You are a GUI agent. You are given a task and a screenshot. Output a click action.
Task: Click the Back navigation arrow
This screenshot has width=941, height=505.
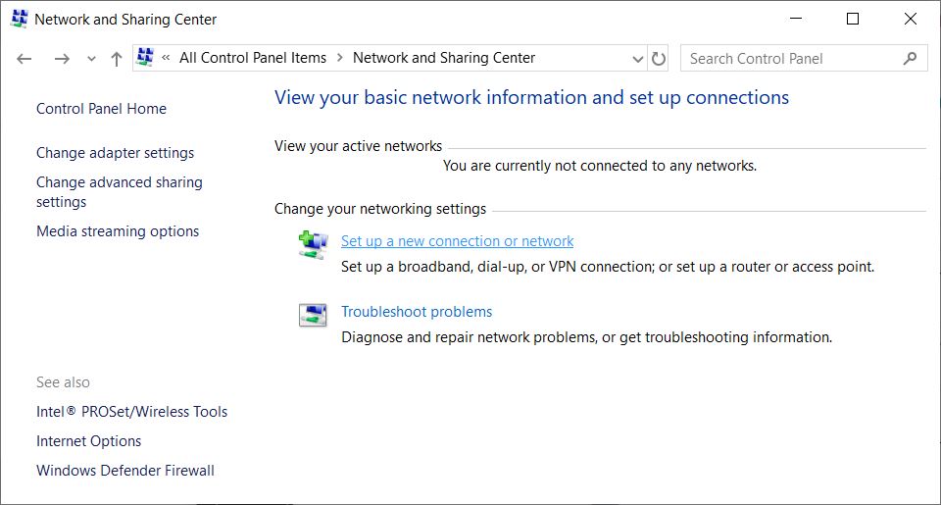25,59
